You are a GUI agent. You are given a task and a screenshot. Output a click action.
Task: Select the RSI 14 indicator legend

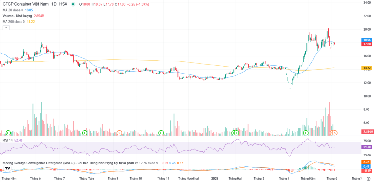click(7, 140)
